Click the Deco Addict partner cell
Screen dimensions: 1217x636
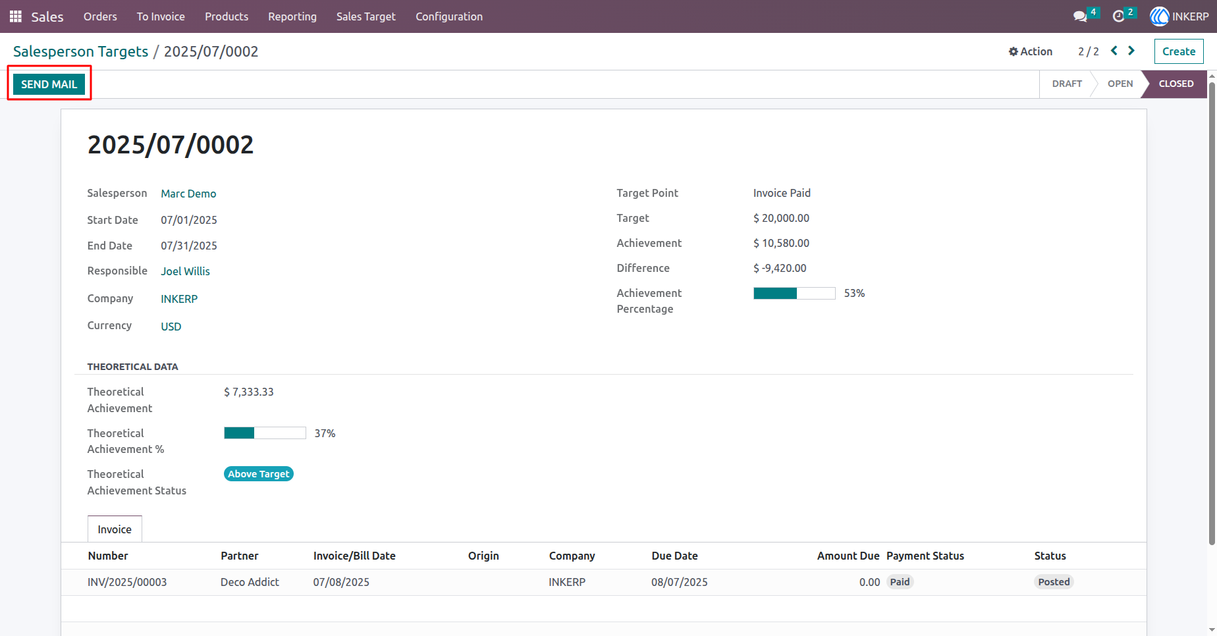coord(250,582)
